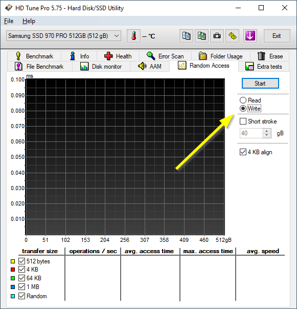Screen dimensions: 297x309
Task: Click the HD Tune Pro title bar icon
Action: click(x=9, y=8)
